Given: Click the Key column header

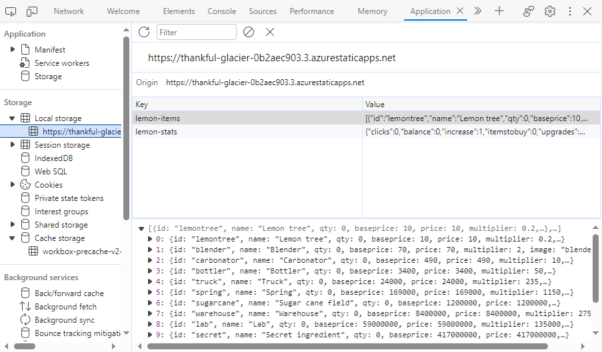Looking at the screenshot, I should pos(247,104).
